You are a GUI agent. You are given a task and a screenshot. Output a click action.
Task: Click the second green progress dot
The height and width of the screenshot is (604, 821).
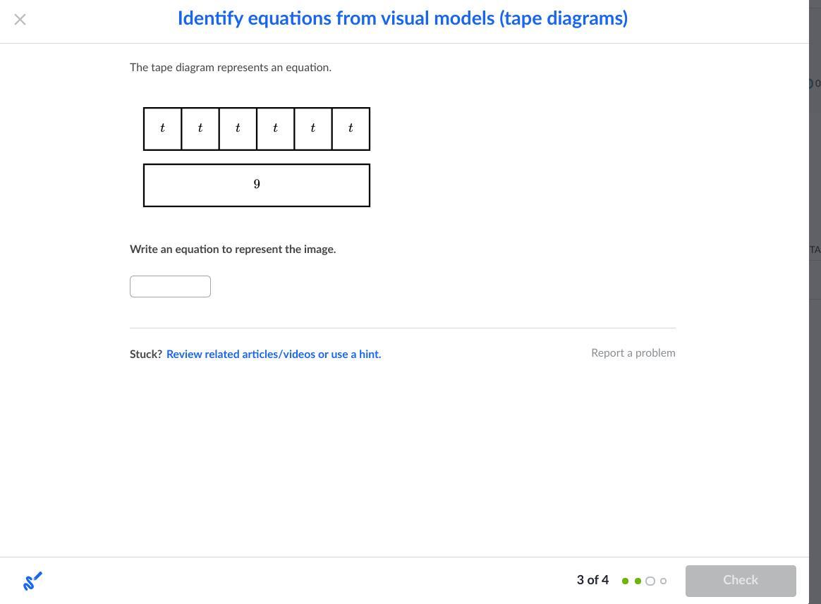click(x=638, y=581)
